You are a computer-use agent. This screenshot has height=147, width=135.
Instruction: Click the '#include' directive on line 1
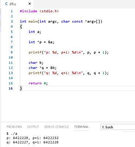click(x=29, y=11)
